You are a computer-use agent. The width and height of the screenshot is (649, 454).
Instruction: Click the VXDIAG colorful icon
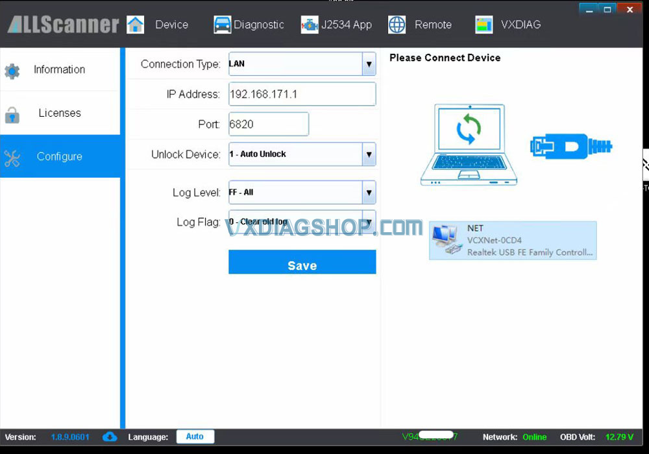coord(484,25)
